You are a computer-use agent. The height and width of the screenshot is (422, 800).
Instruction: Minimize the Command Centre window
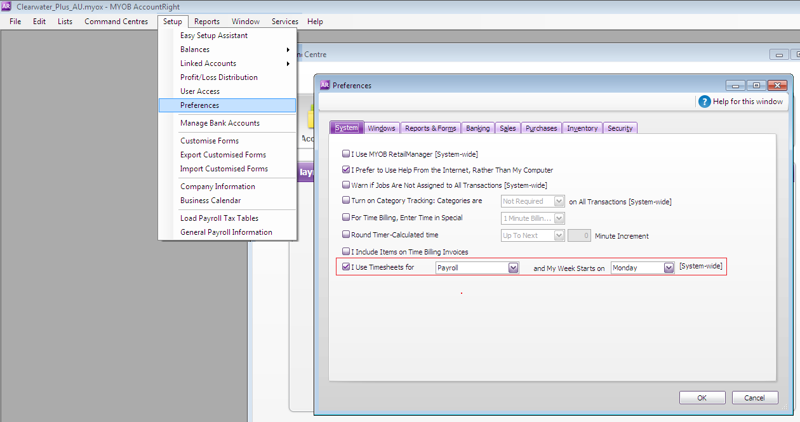779,55
